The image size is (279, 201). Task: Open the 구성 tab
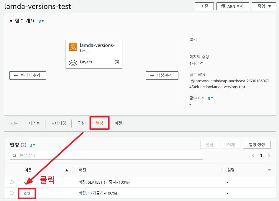(81, 123)
